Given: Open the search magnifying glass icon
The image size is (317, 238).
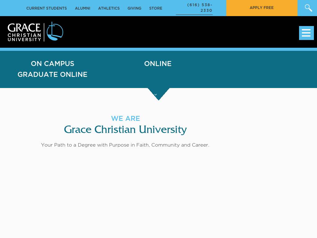Looking at the screenshot, I should (x=308, y=8).
